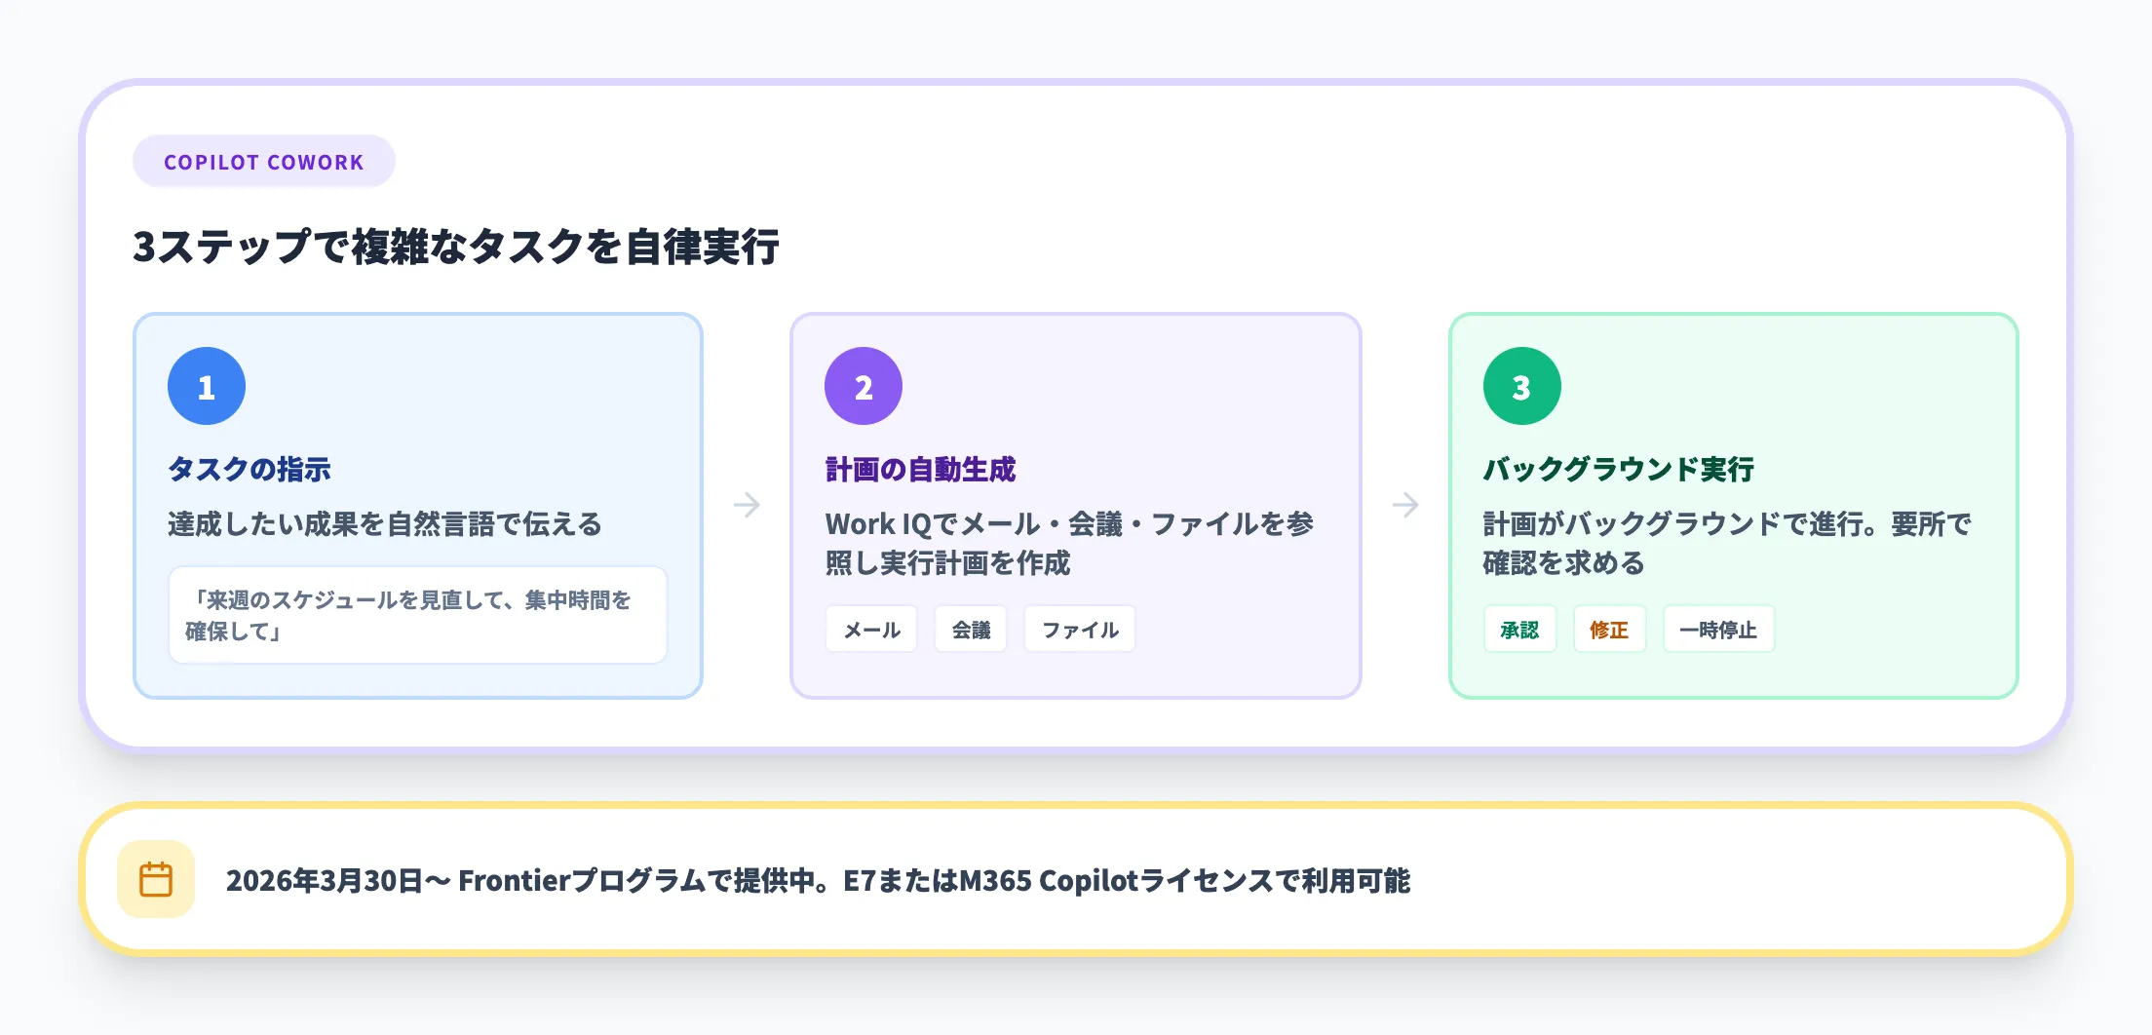Toggle the メール source chip
This screenshot has height=1035, width=2152.
pyautogui.click(x=871, y=629)
